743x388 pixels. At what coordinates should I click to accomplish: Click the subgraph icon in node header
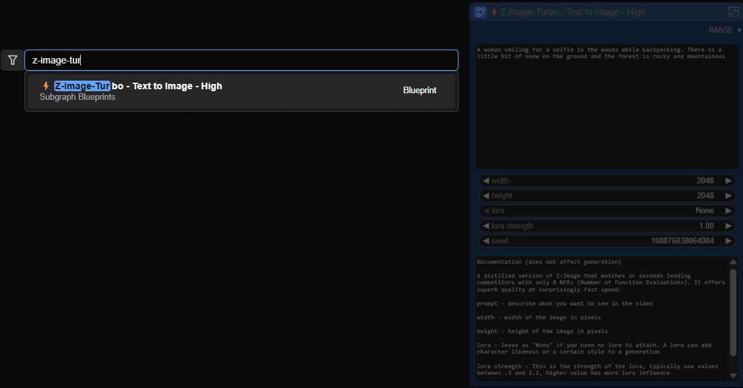coord(480,12)
